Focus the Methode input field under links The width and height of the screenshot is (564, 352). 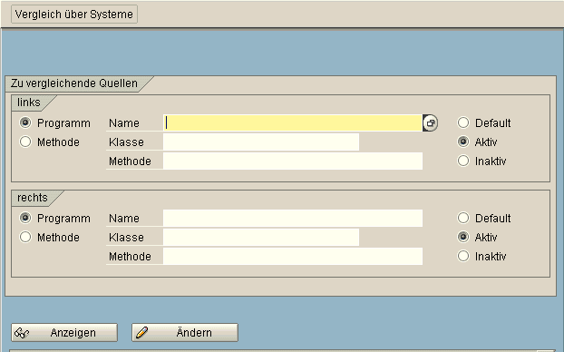pos(293,161)
